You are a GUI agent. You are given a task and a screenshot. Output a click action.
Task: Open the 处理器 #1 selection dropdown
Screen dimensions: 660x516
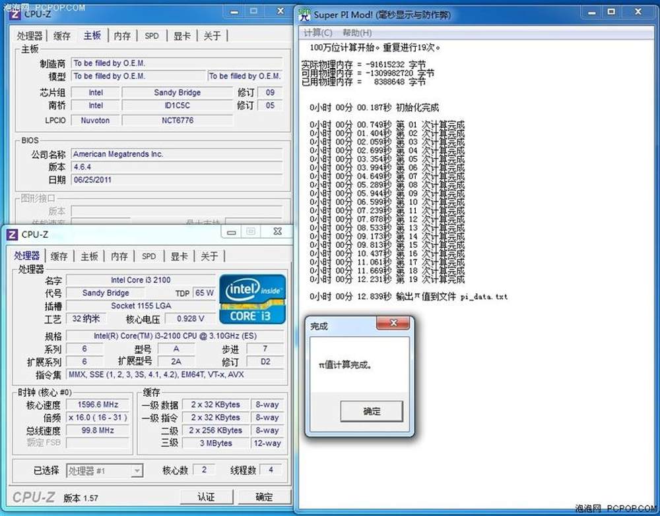(105, 471)
